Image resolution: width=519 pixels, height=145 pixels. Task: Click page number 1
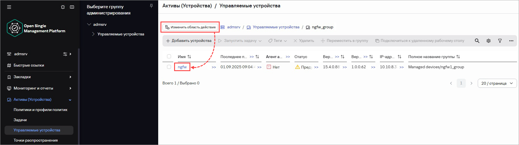pos(461,83)
